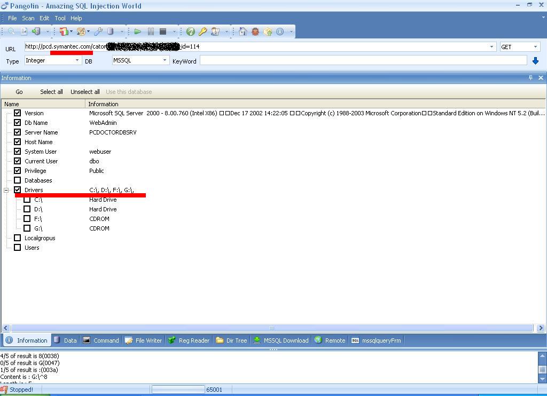Image resolution: width=547 pixels, height=396 pixels.
Task: Open the Edit menu
Action: click(44, 18)
